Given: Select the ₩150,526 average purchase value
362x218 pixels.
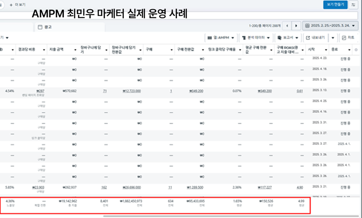Looking at the screenshot, I should (266, 201).
